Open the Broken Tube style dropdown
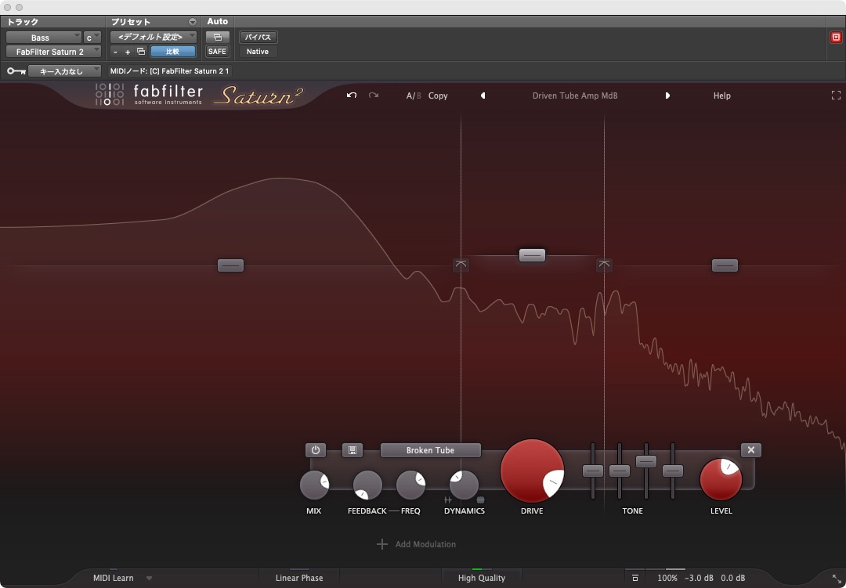Viewport: 846px width, 588px height. pos(431,450)
